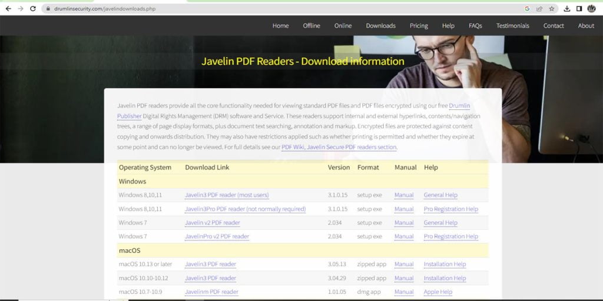
Task: Click the padlock site info icon
Action: pos(48,8)
